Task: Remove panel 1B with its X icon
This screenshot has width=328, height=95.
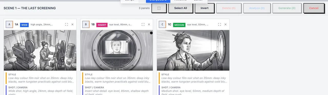Action: pyautogui.click(x=149, y=24)
